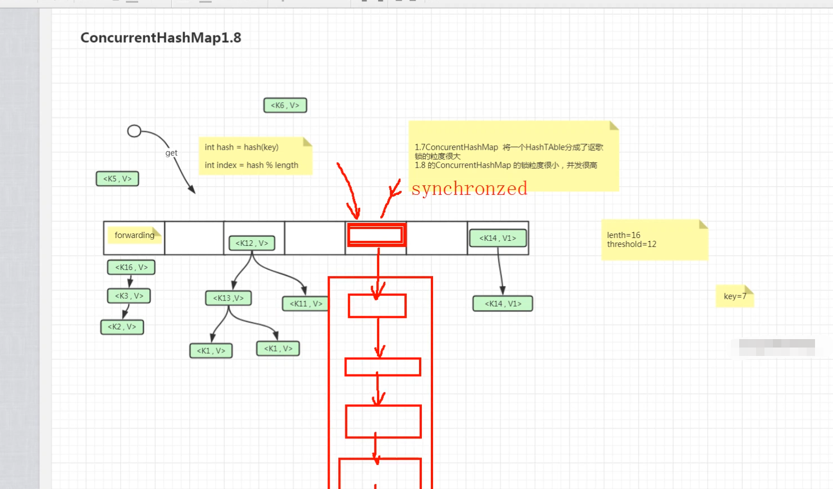The width and height of the screenshot is (833, 489).
Task: Select the <K13 ,V> node
Action: [228, 298]
